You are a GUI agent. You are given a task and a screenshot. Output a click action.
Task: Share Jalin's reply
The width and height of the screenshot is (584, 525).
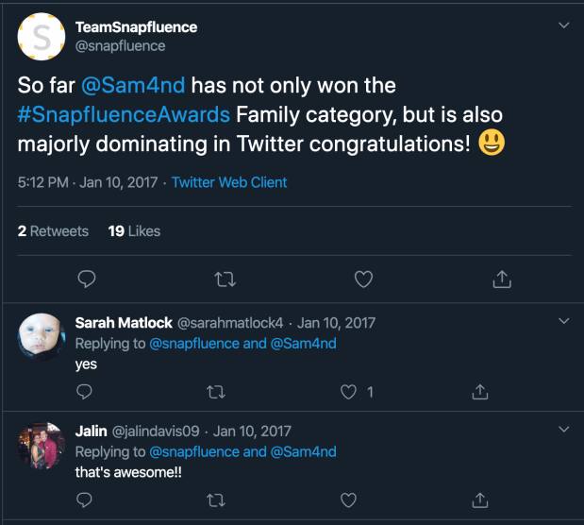click(x=479, y=500)
